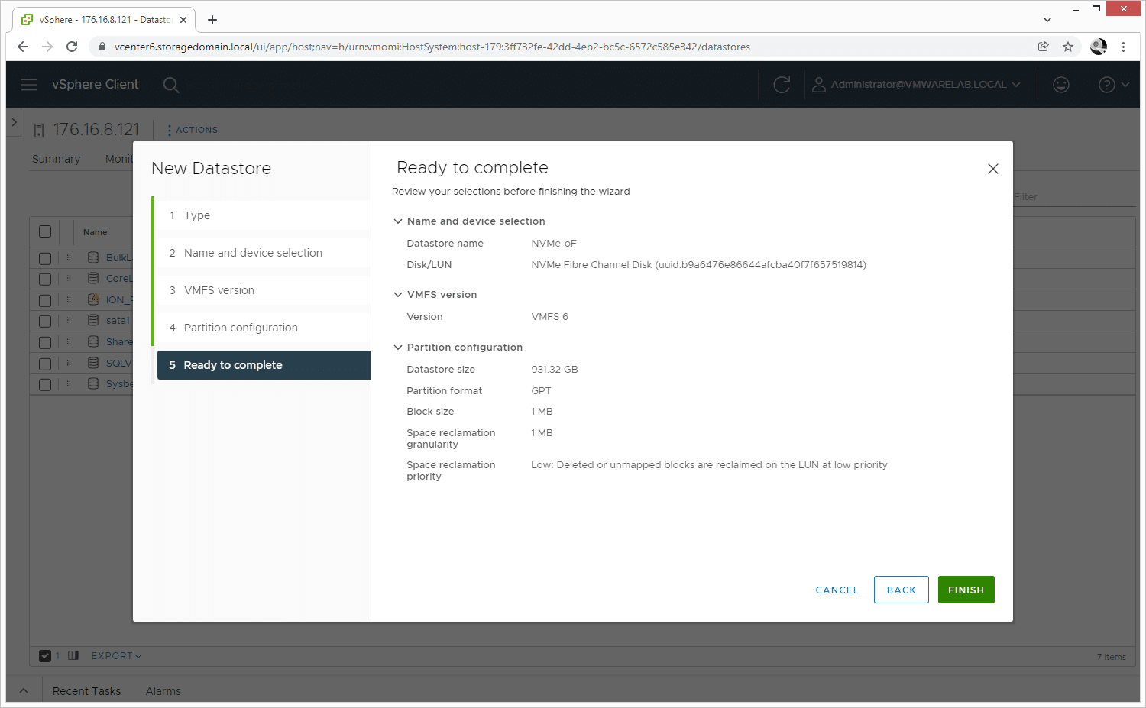Open the Alarms tab

(x=163, y=691)
